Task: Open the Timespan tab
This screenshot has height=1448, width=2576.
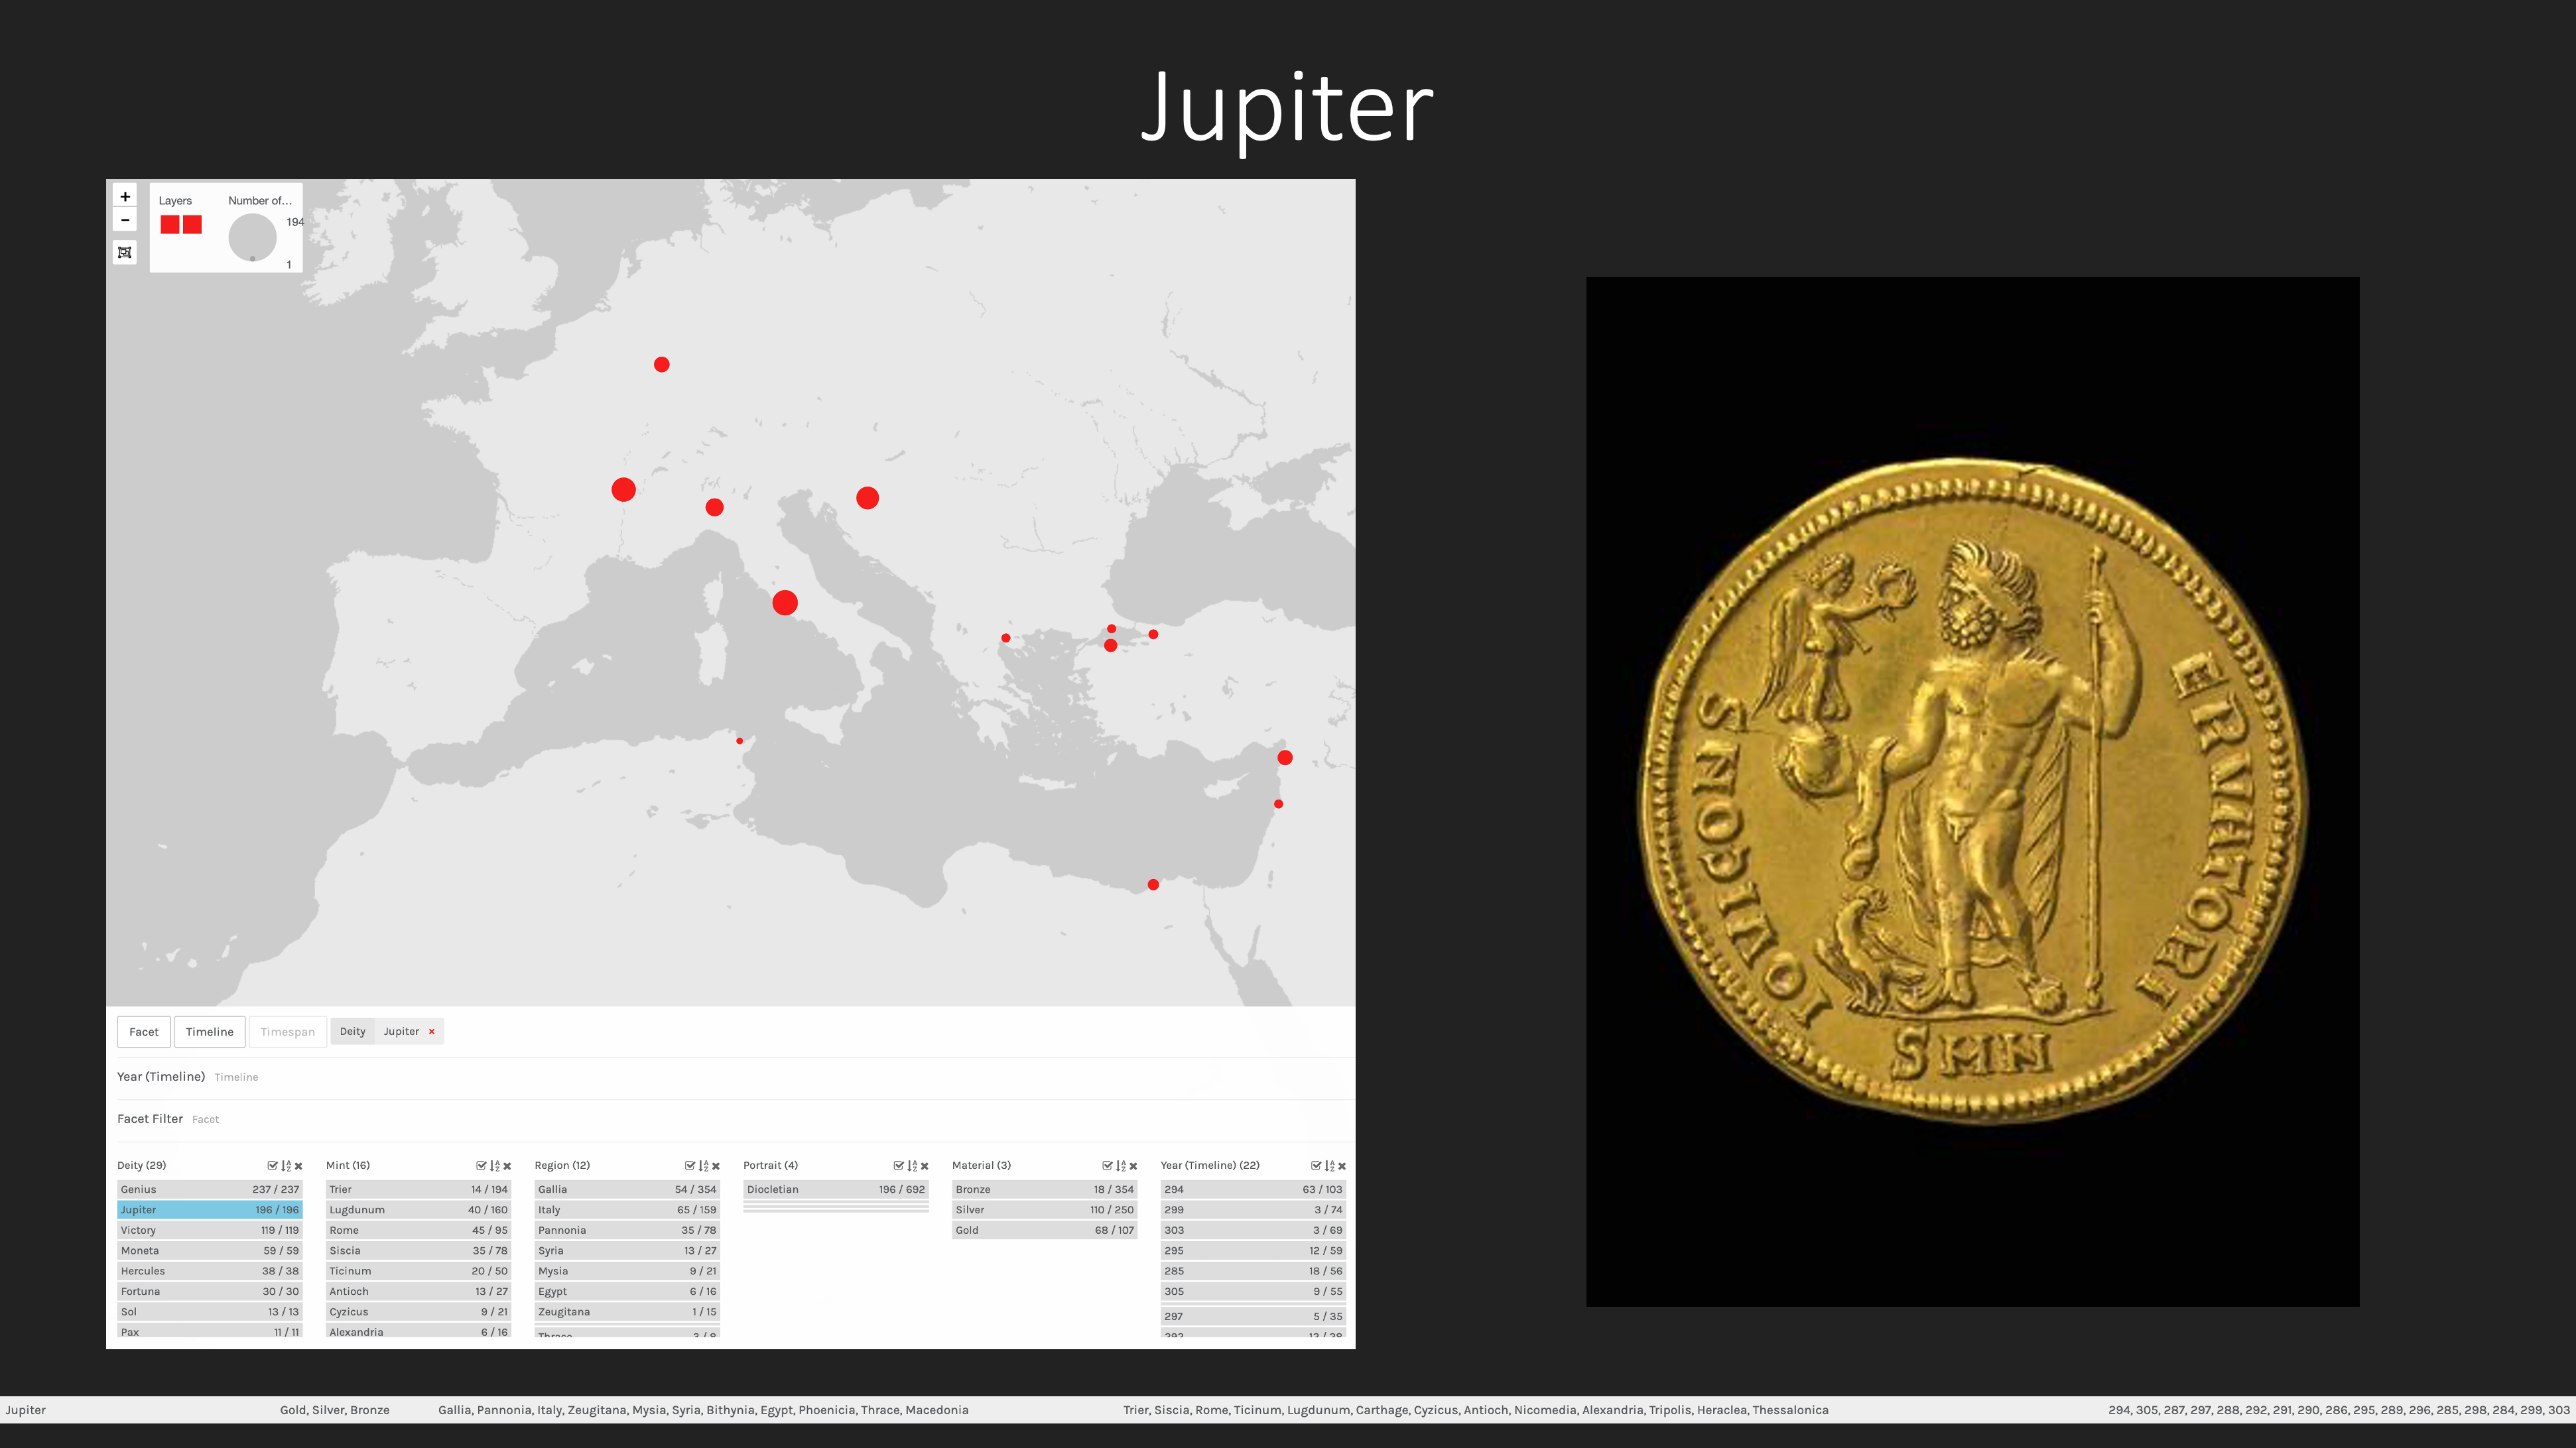Action: 287,1031
